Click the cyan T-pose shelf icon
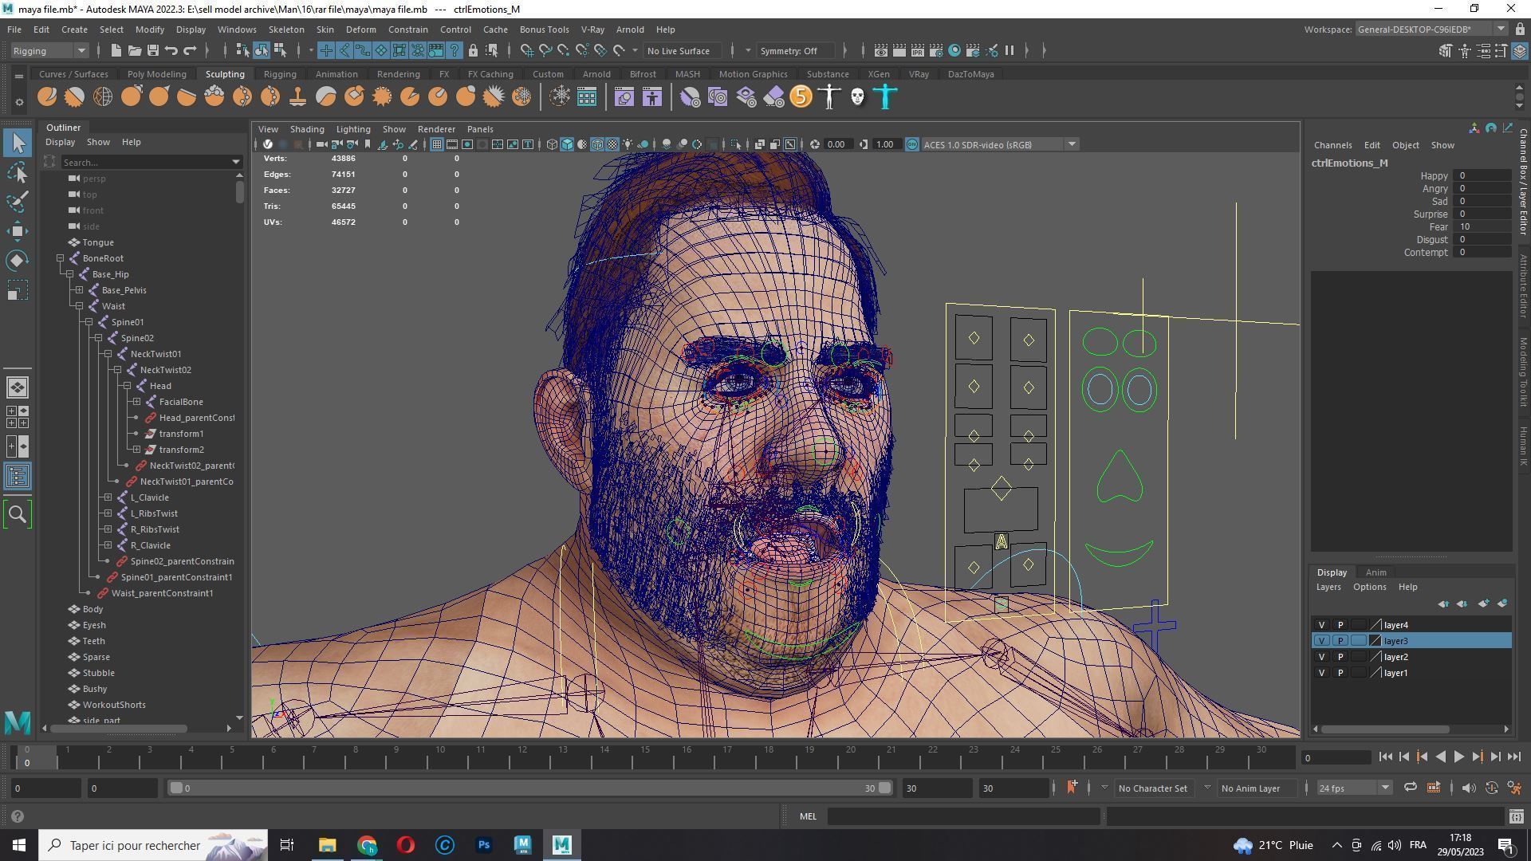The image size is (1531, 861). click(x=885, y=97)
